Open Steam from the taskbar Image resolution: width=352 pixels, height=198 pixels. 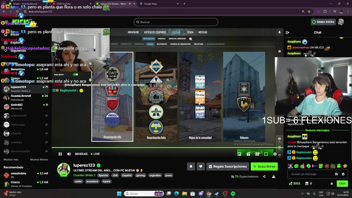click(217, 194)
